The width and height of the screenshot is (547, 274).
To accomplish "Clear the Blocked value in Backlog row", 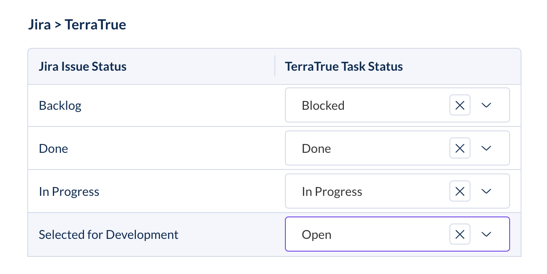I will click(x=460, y=105).
